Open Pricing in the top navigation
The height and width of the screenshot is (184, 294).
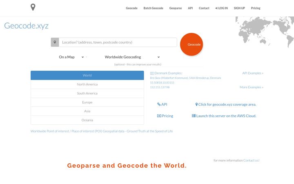256,8
